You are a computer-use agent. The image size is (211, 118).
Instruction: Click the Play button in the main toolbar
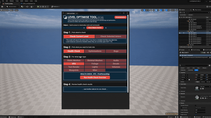(x=38, y=7)
